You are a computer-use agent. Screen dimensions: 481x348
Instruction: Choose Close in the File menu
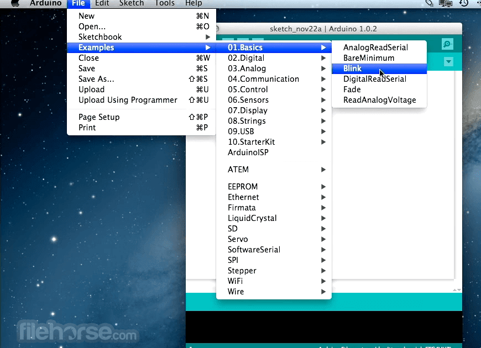142,58
